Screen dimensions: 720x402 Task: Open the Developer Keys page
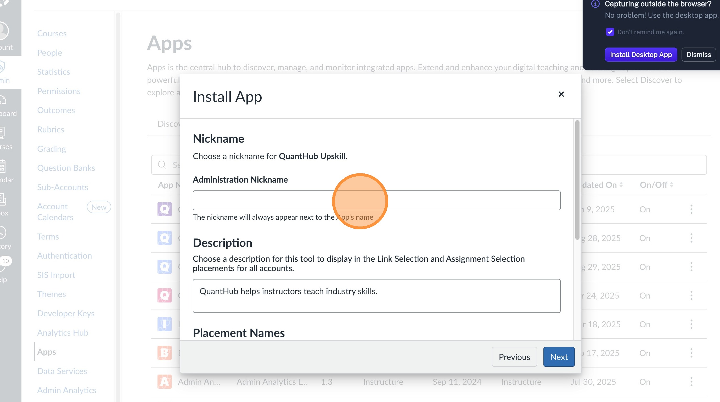pos(66,313)
